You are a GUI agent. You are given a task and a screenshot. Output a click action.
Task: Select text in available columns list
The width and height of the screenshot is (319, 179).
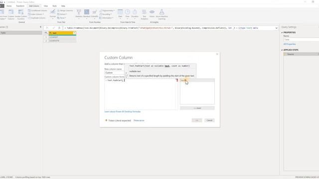[197, 81]
